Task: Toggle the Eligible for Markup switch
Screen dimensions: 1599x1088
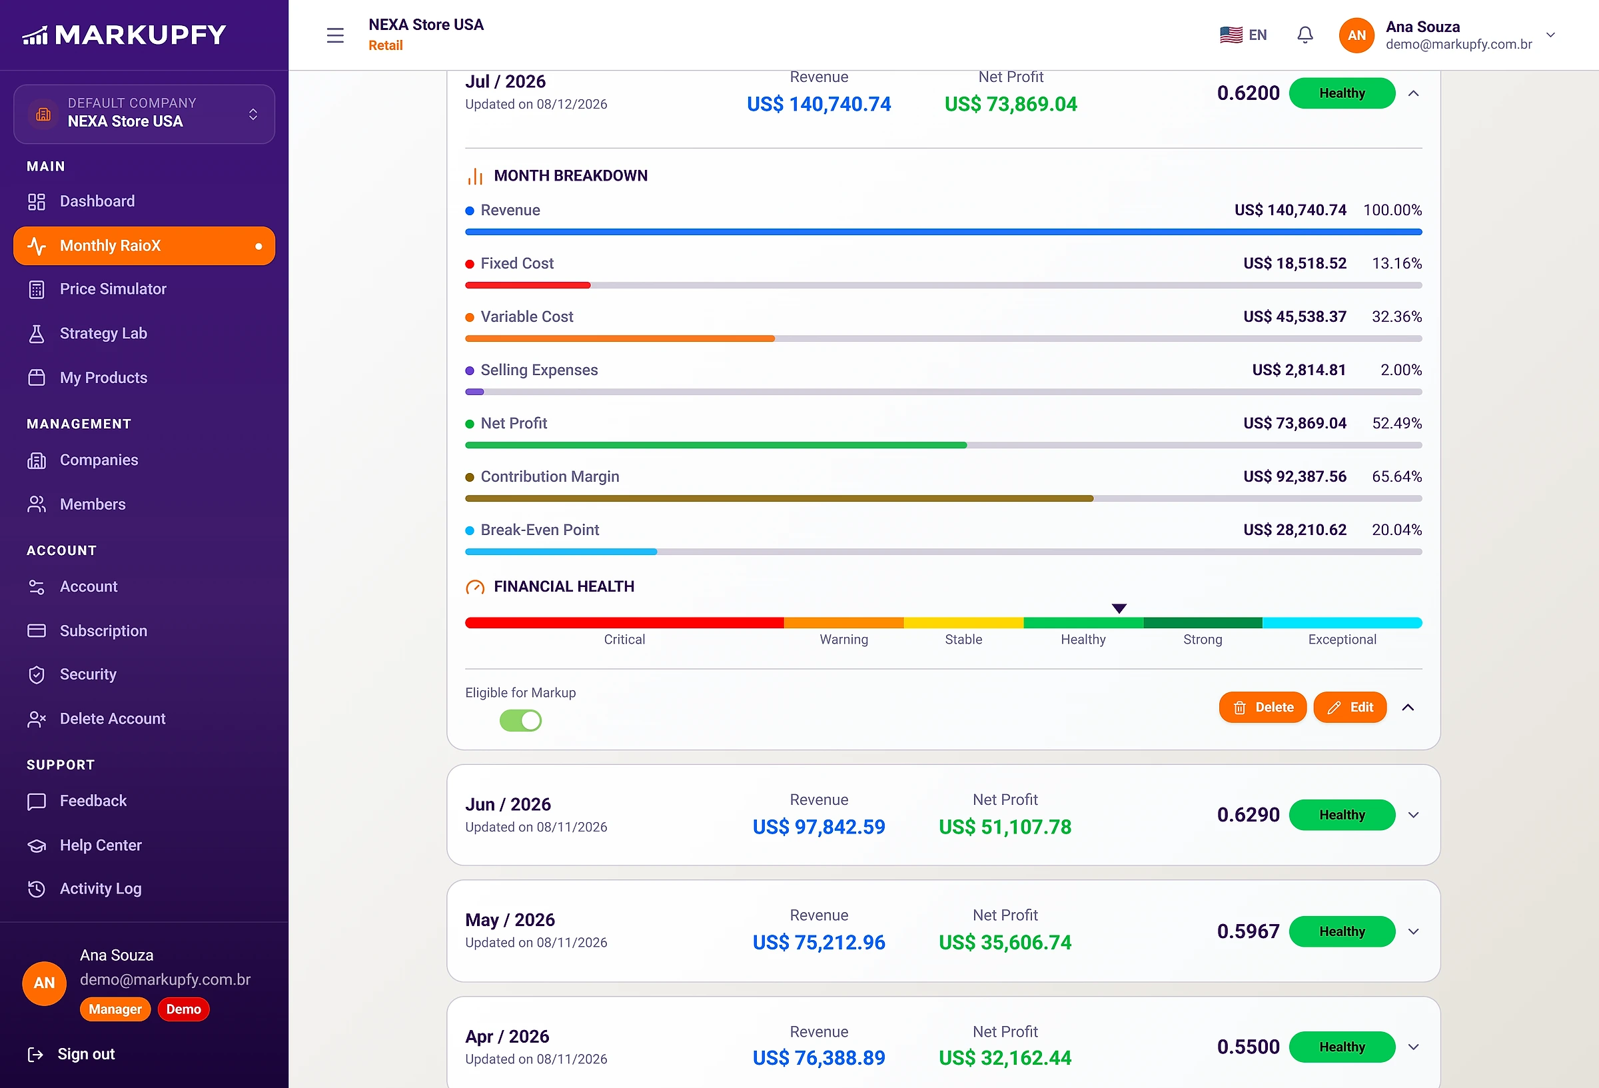Action: (x=520, y=720)
